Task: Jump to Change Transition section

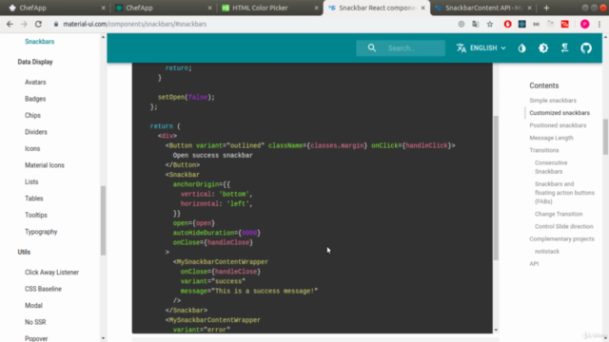Action: click(x=559, y=214)
